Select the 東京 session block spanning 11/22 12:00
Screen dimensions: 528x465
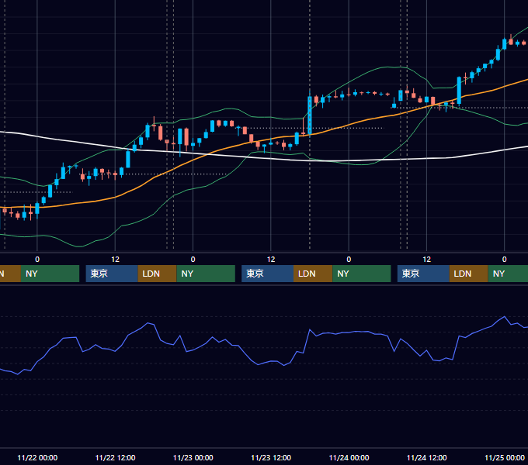click(112, 274)
